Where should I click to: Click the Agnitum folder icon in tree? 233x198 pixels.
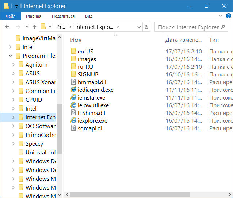21,65
